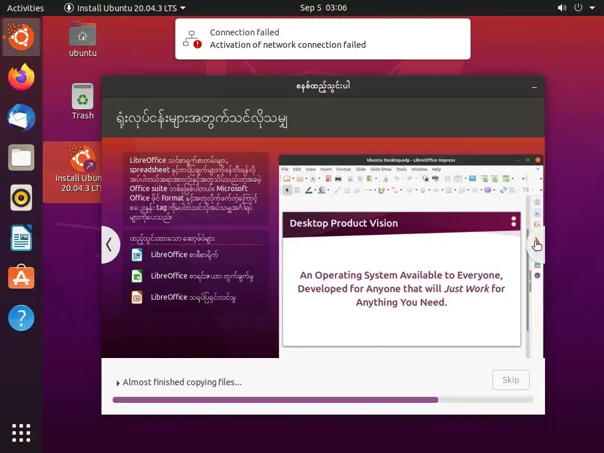Click the Tools menu in Impress screenshot
The image size is (604, 453).
tap(401, 169)
